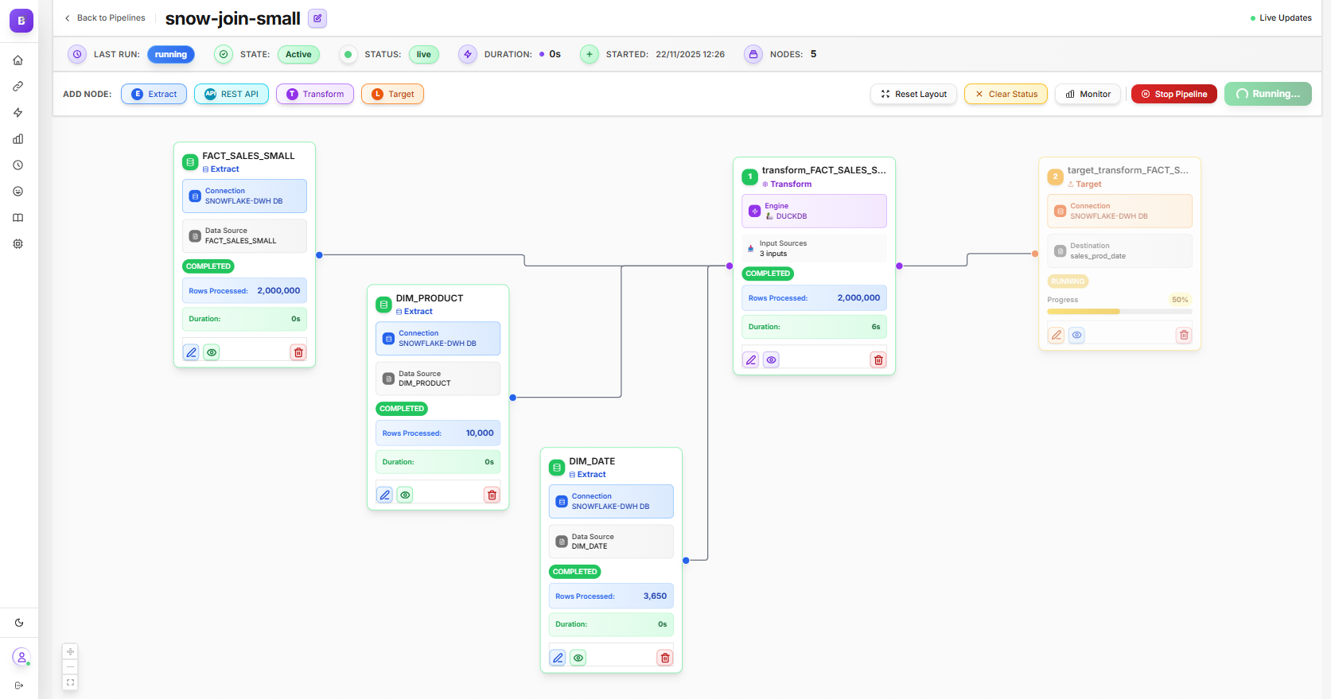Delete the FACT_SALES_SMALL node

click(x=298, y=352)
